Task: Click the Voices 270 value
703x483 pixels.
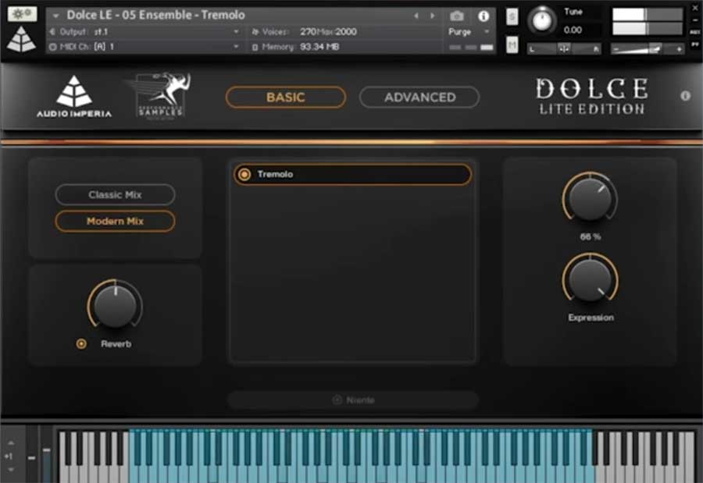Action: [x=308, y=32]
